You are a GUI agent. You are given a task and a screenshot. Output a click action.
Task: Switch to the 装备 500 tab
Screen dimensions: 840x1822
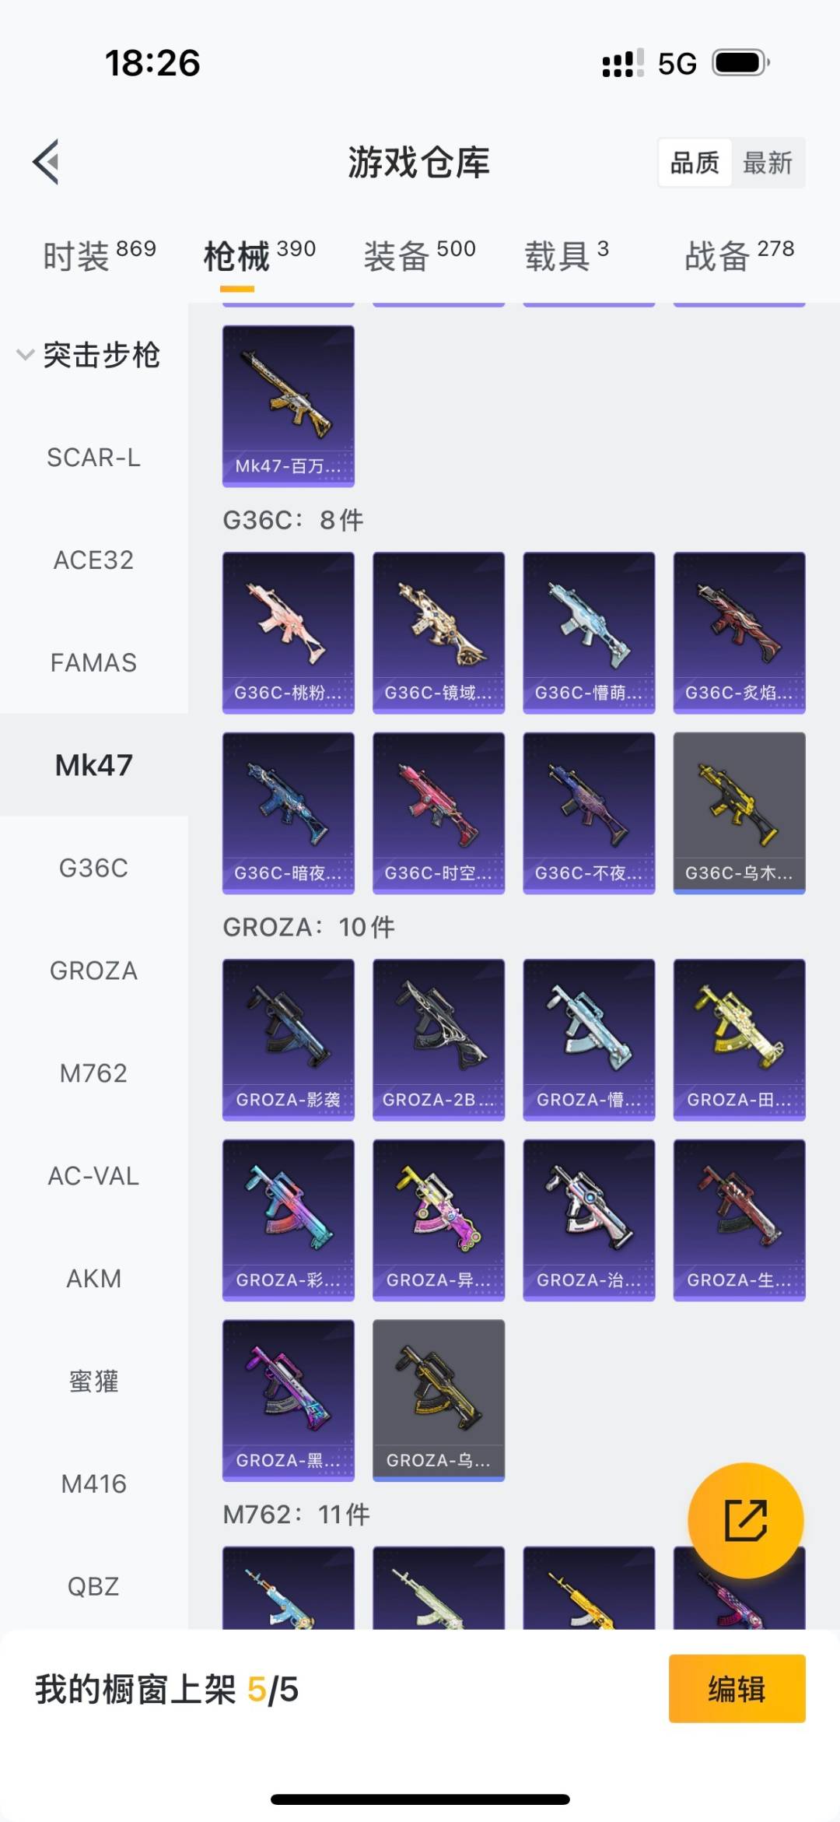coord(419,255)
